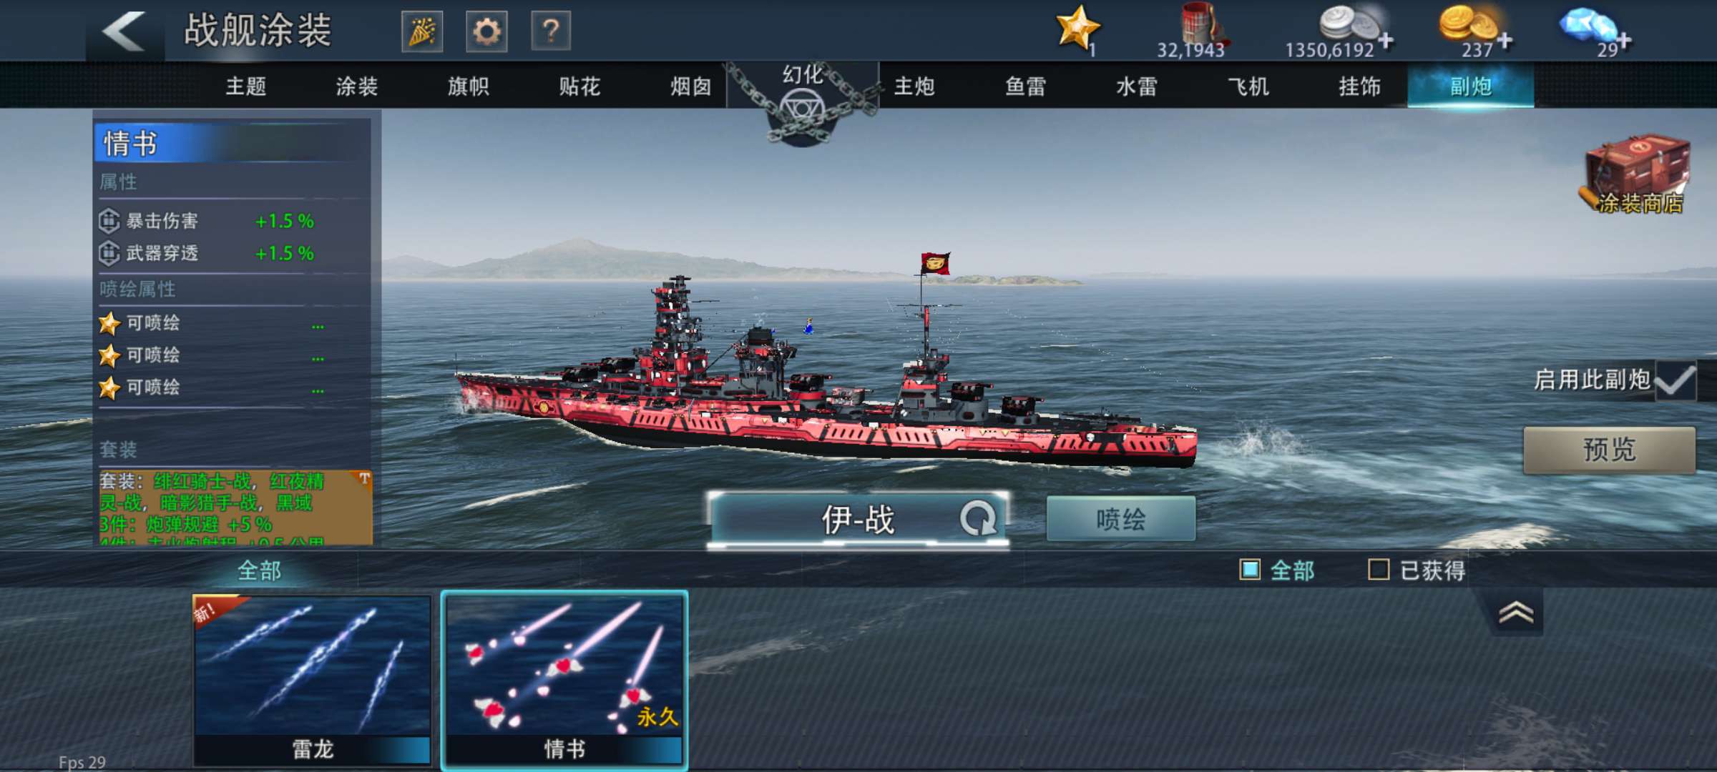Open the 涂装商店 chest icon
The height and width of the screenshot is (772, 1717).
(1638, 175)
